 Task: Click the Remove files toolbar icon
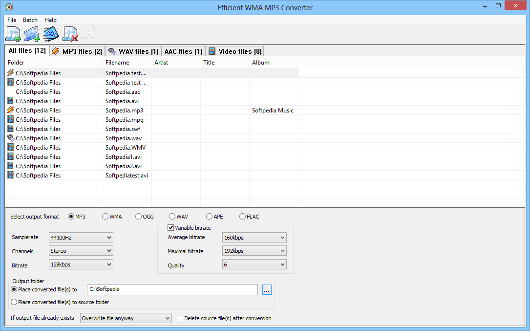[x=70, y=34]
